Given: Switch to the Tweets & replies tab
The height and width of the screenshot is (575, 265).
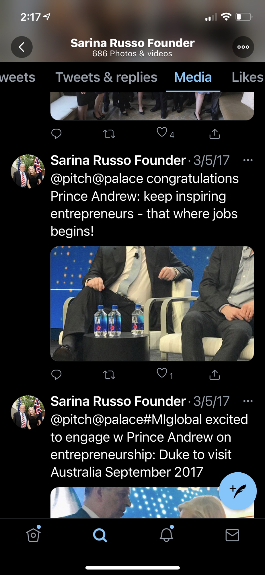Looking at the screenshot, I should 106,77.
